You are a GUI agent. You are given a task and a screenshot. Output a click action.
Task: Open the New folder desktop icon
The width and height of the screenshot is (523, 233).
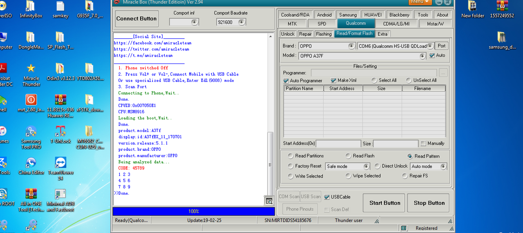pos(472,9)
